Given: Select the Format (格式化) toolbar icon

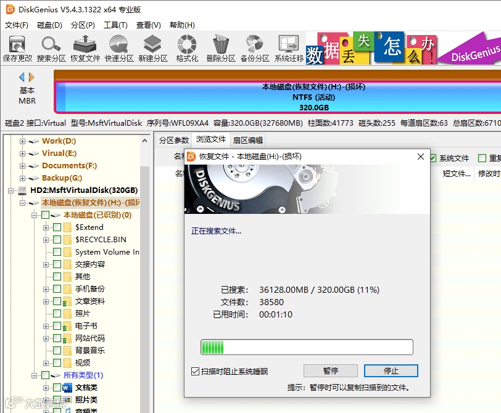Looking at the screenshot, I should pyautogui.click(x=187, y=49).
